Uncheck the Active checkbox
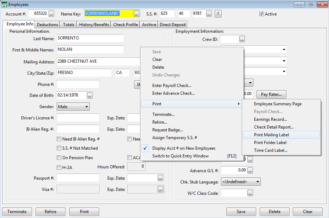The image size is (329, 218). [x=261, y=14]
